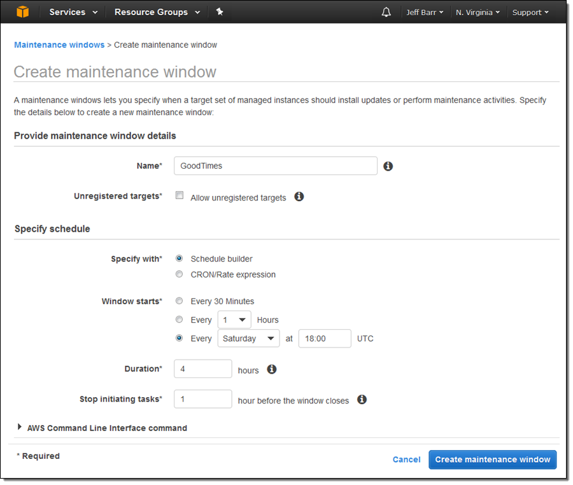Image resolution: width=573 pixels, height=485 pixels.
Task: Open the Resource Groups menu
Action: click(157, 12)
